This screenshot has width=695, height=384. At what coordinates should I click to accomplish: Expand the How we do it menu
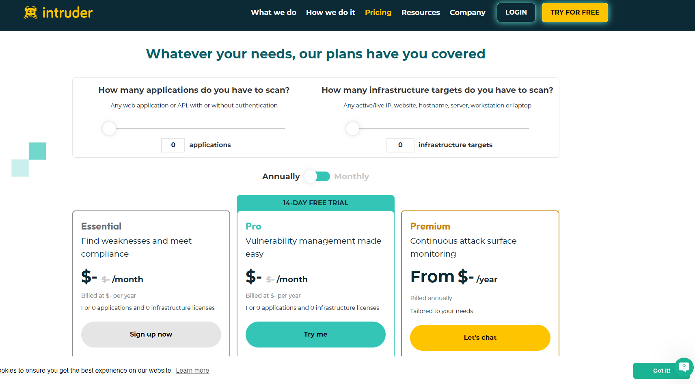(330, 13)
